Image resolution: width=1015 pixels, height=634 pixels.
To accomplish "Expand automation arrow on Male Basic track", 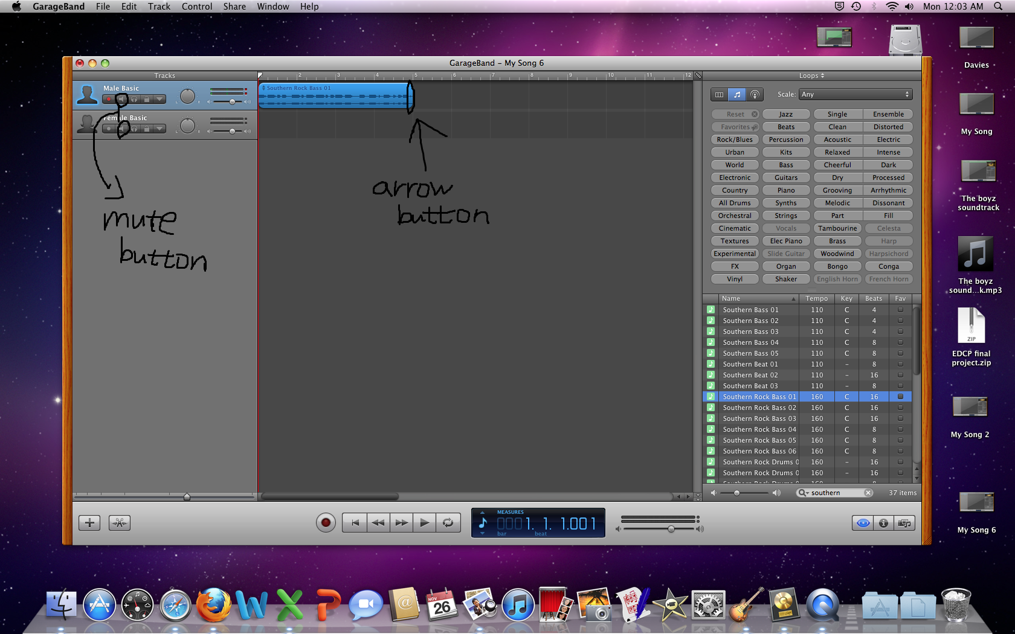I will pos(159,99).
